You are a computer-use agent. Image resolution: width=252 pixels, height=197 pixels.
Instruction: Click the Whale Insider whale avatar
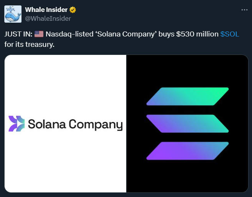pyautogui.click(x=13, y=14)
